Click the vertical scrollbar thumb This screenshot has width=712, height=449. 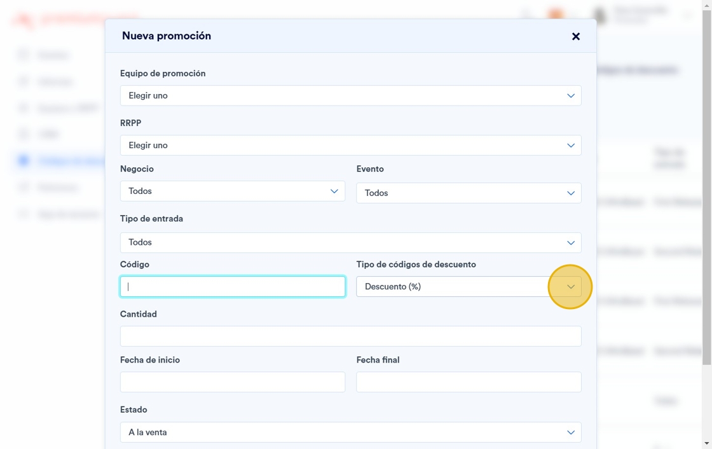(x=706, y=191)
